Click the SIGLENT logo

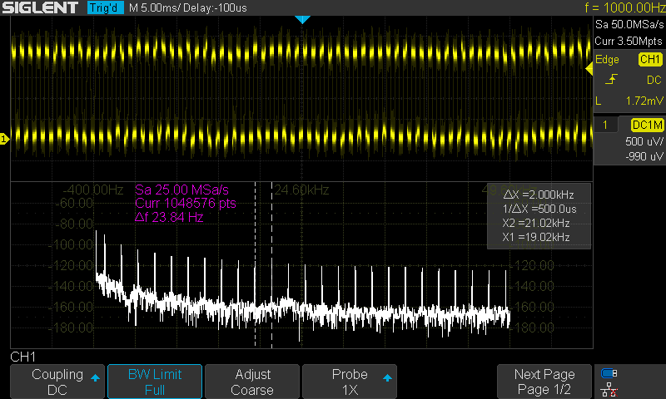42,7
